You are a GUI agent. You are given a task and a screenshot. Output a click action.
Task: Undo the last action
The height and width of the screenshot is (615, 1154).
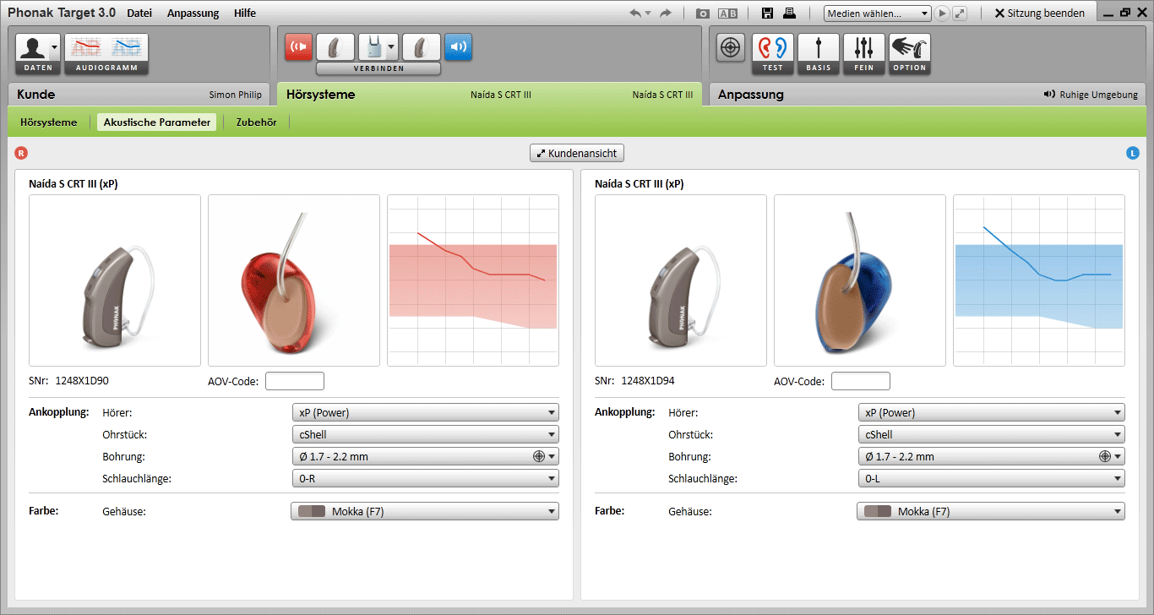pyautogui.click(x=635, y=13)
